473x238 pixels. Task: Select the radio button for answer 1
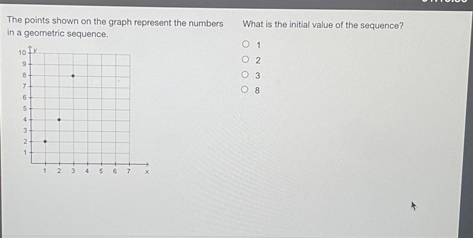point(246,44)
